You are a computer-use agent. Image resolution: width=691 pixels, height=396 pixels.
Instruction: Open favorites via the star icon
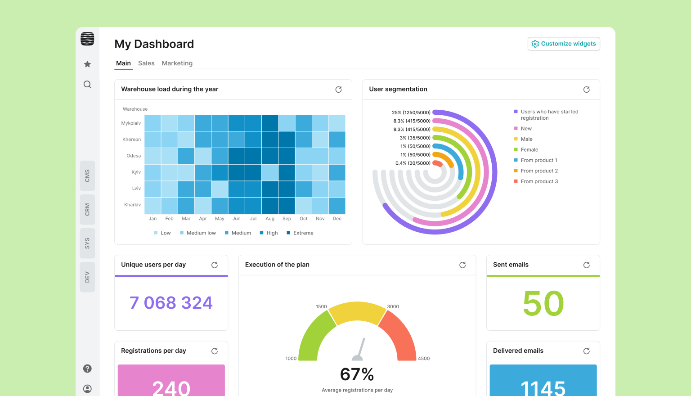(x=87, y=64)
